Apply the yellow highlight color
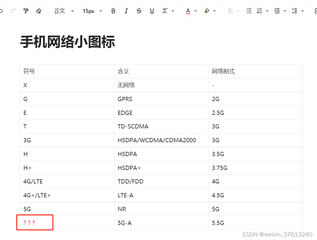 (207, 11)
